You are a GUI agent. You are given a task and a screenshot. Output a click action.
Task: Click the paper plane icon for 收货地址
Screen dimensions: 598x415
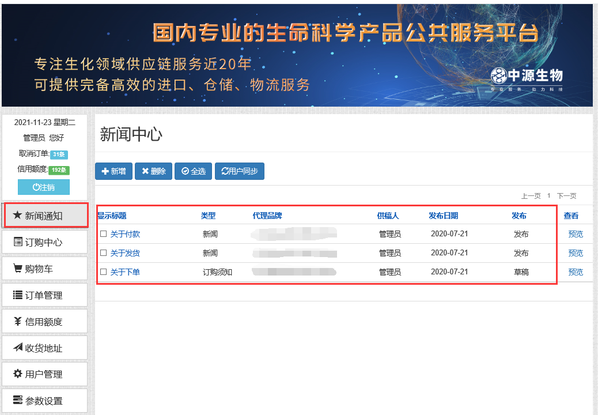pos(17,348)
